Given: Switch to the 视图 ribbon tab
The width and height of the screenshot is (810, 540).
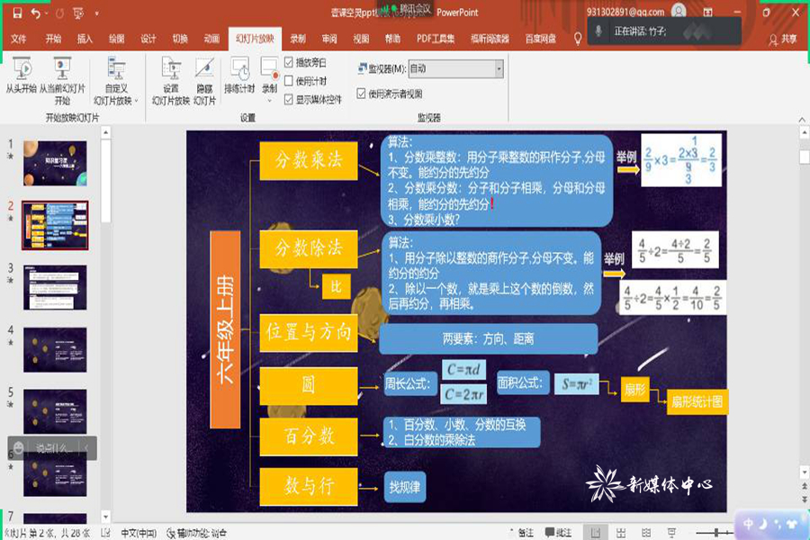Looking at the screenshot, I should pyautogui.click(x=361, y=39).
